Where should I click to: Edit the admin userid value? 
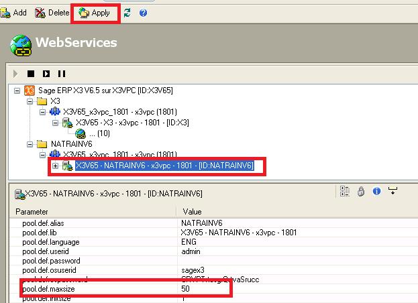click(191, 251)
